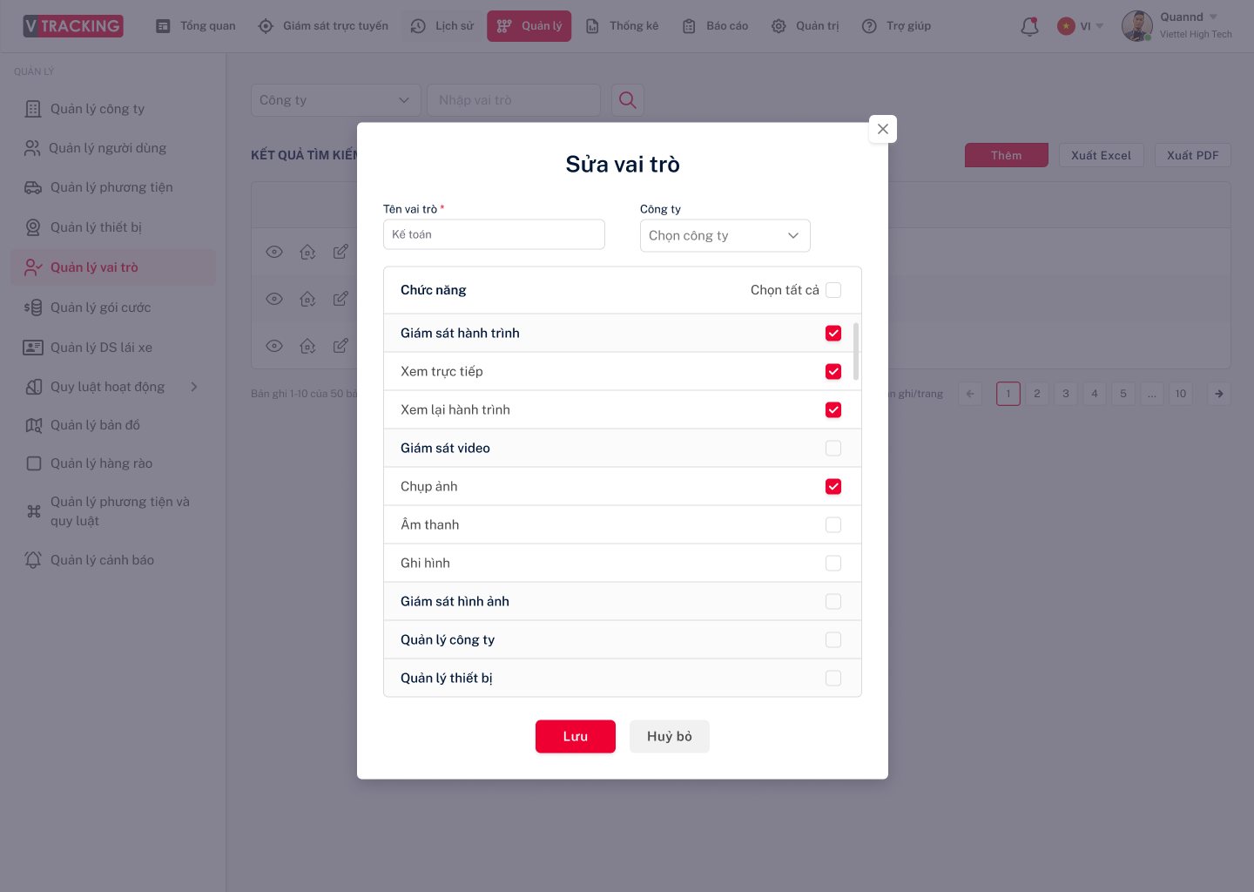Click the Huỷ bỏ cancel button
This screenshot has width=1254, height=892.
(670, 736)
